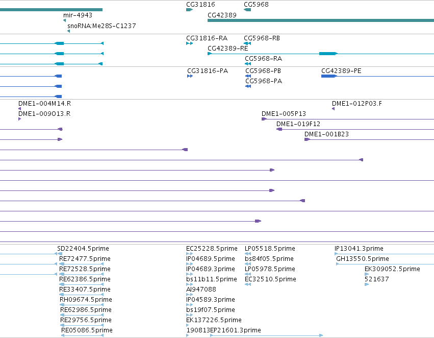Viewport: 434px width, 338px height.
Task: Click the CG42389-RE exon block
Action: [x=328, y=54]
